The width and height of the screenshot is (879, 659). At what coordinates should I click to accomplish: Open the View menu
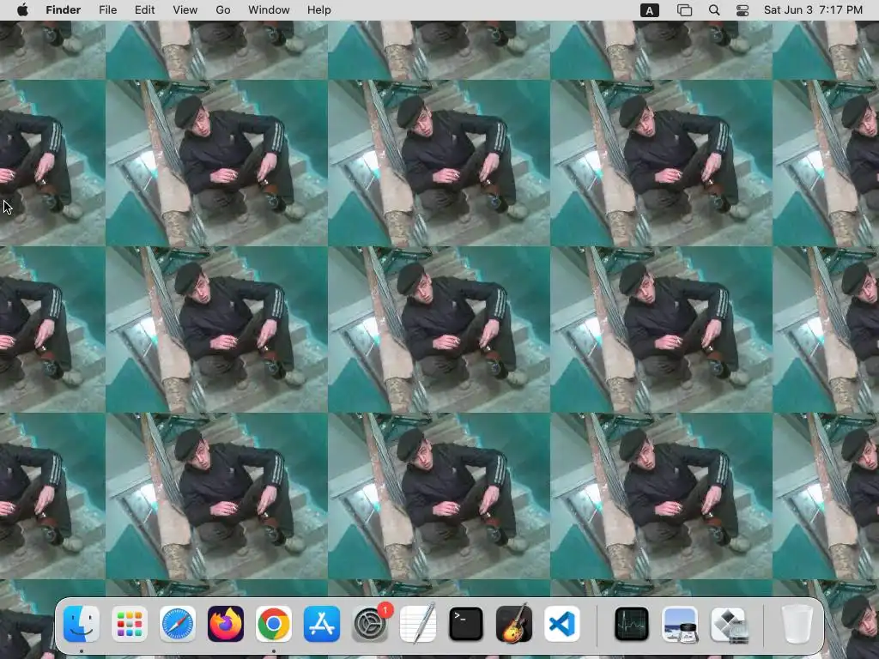coord(185,10)
